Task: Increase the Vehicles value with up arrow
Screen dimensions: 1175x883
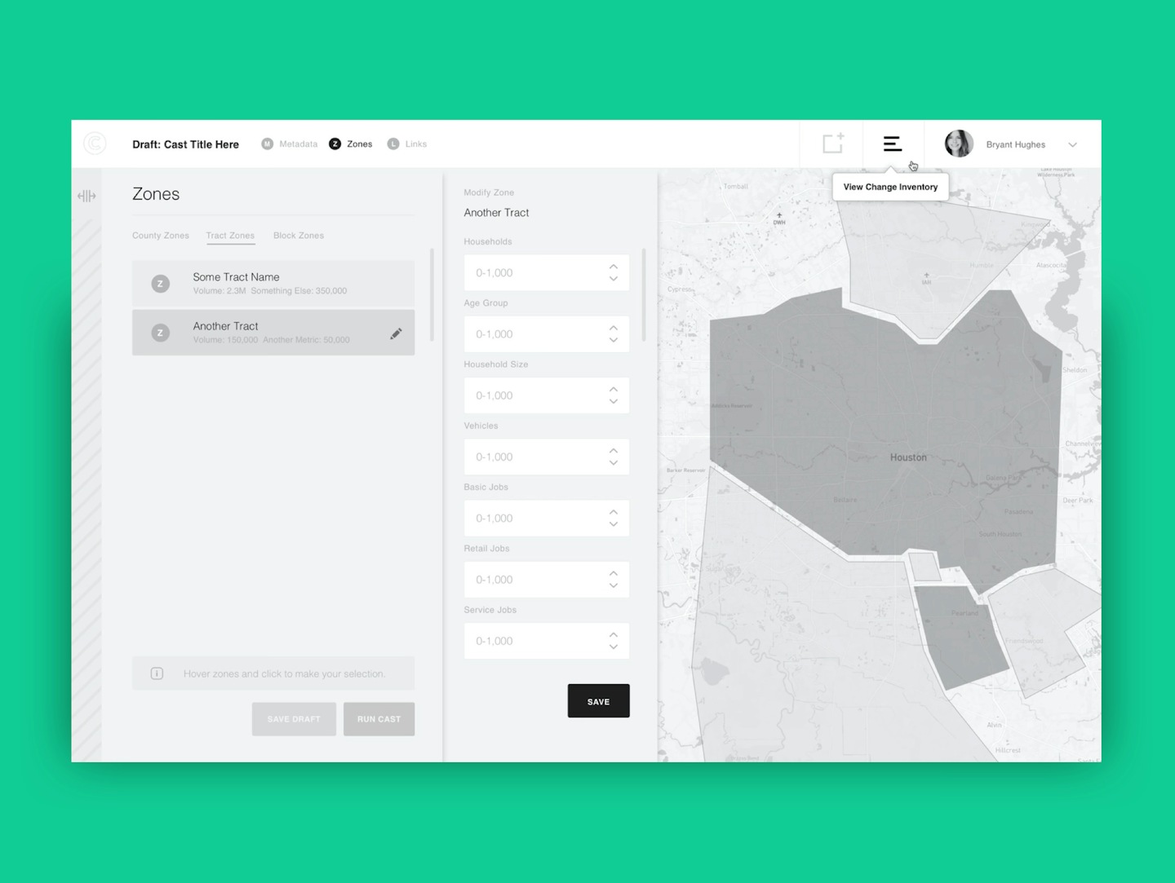Action: (614, 451)
